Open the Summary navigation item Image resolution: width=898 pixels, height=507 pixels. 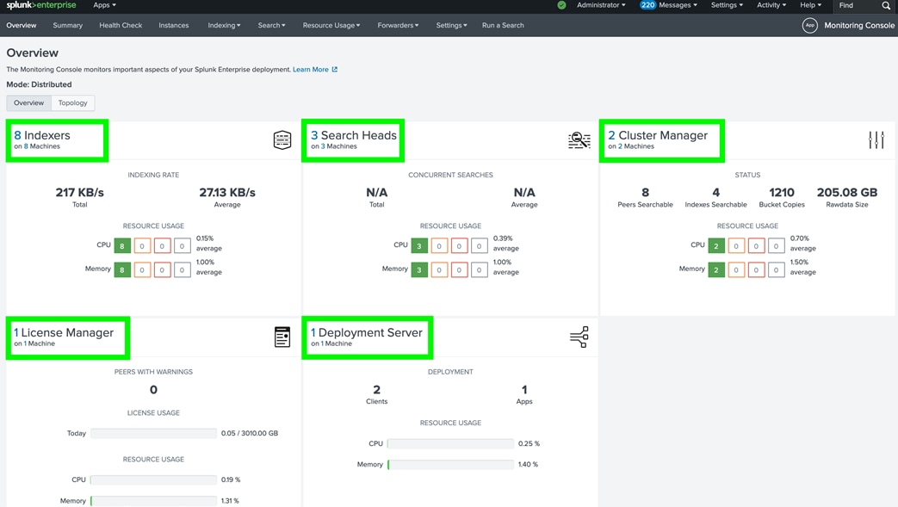click(x=67, y=25)
